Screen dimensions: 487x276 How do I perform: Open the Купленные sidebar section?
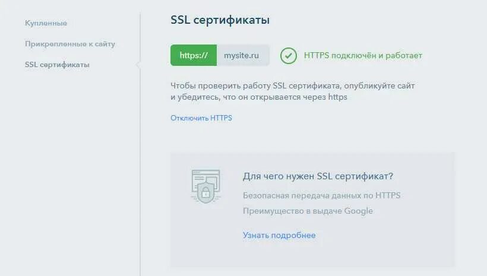(x=46, y=23)
